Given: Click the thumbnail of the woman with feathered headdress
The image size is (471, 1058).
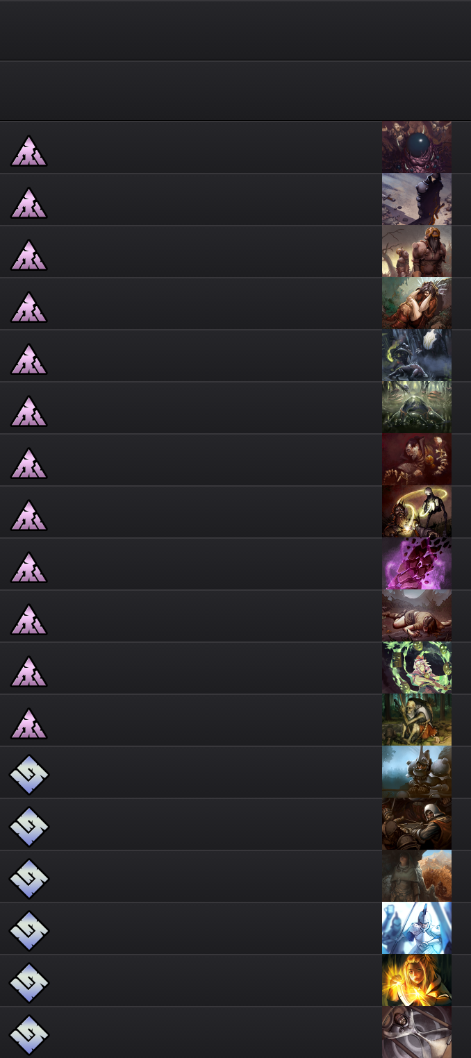Looking at the screenshot, I should 417,303.
